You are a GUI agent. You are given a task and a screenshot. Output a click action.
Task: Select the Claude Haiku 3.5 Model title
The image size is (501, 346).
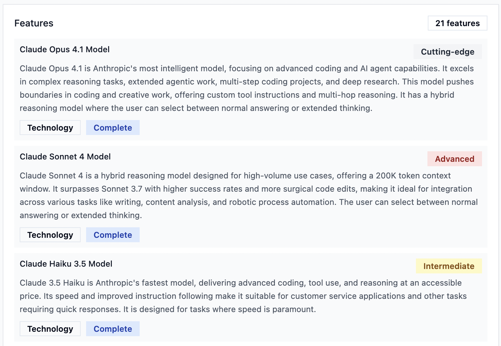[x=66, y=264]
